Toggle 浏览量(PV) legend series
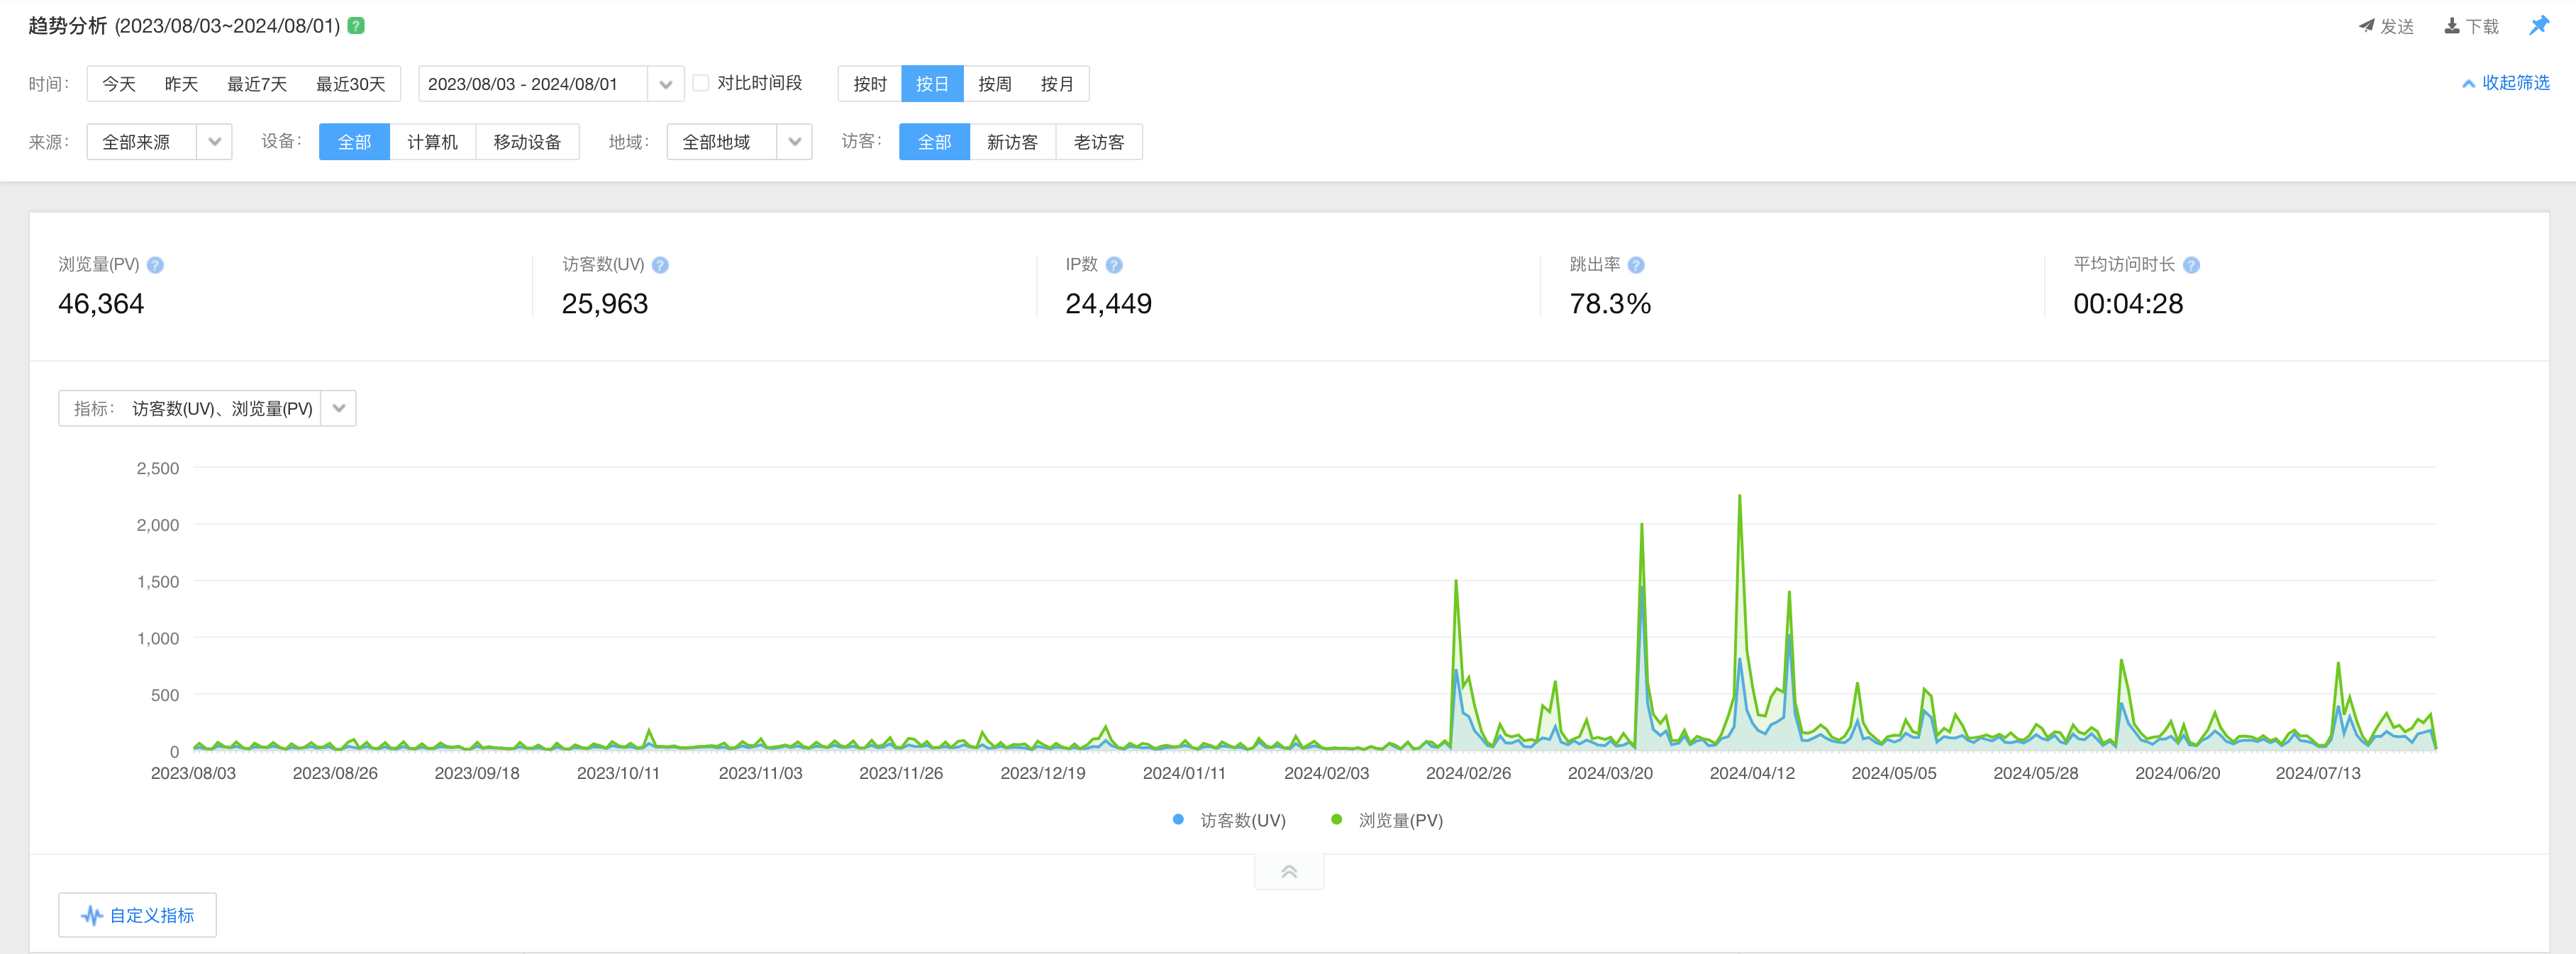2576x954 pixels. (1388, 820)
